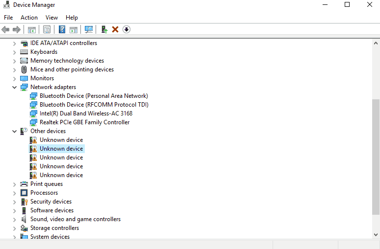380x249 pixels.
Task: Expand the Processors node
Action: pyautogui.click(x=14, y=193)
